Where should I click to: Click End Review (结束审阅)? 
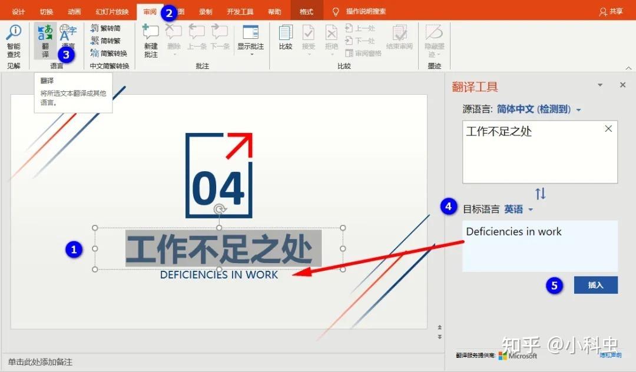coord(399,37)
